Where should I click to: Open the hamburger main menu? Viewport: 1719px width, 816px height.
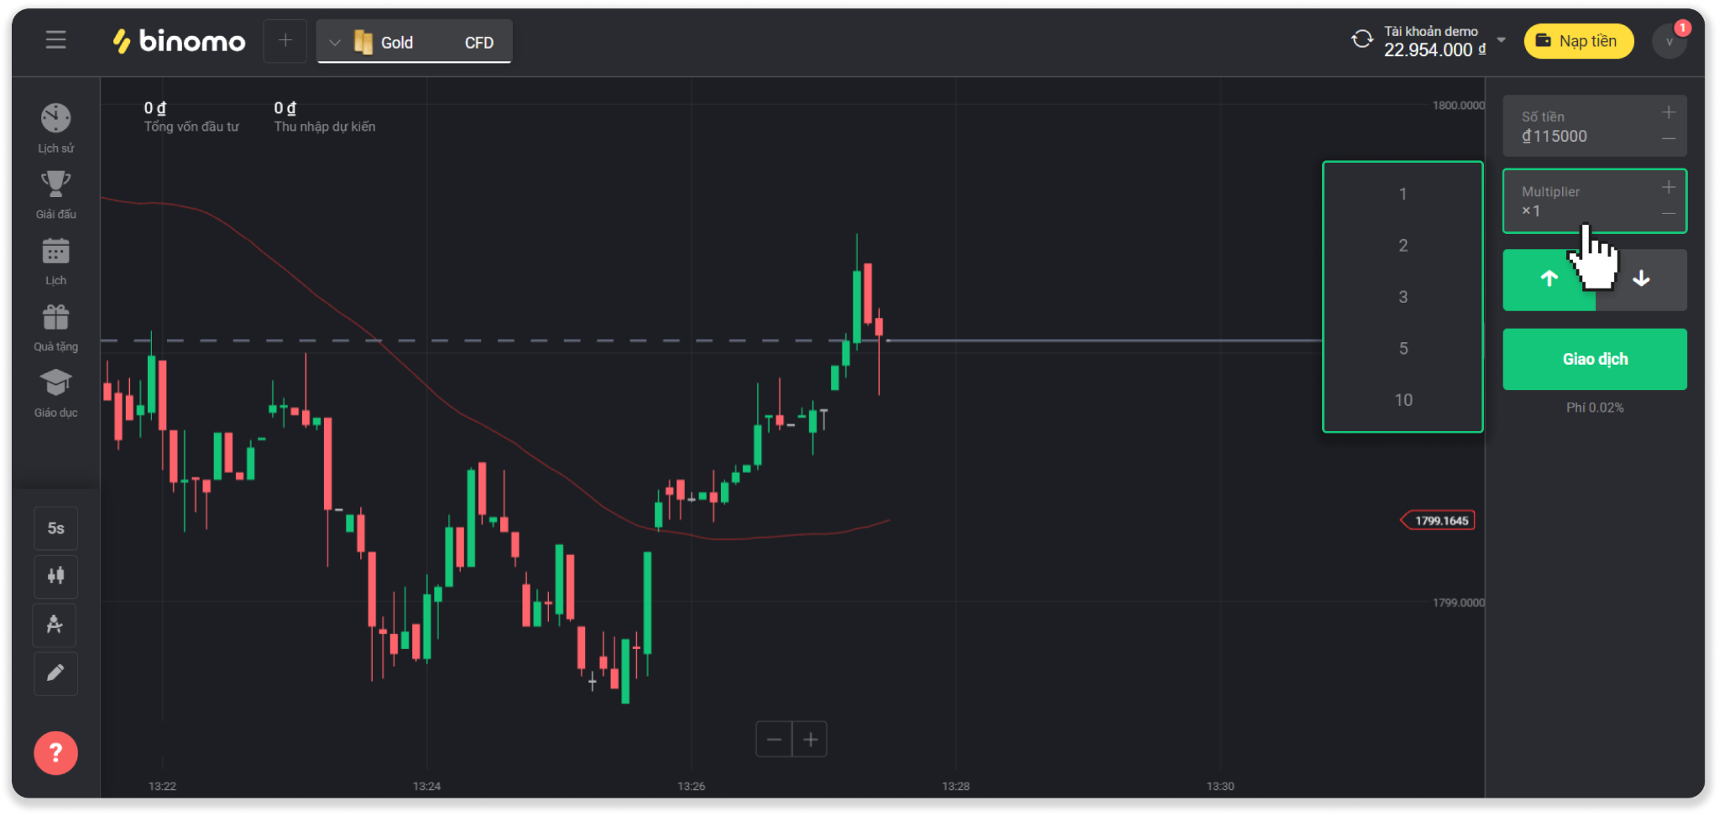55,39
